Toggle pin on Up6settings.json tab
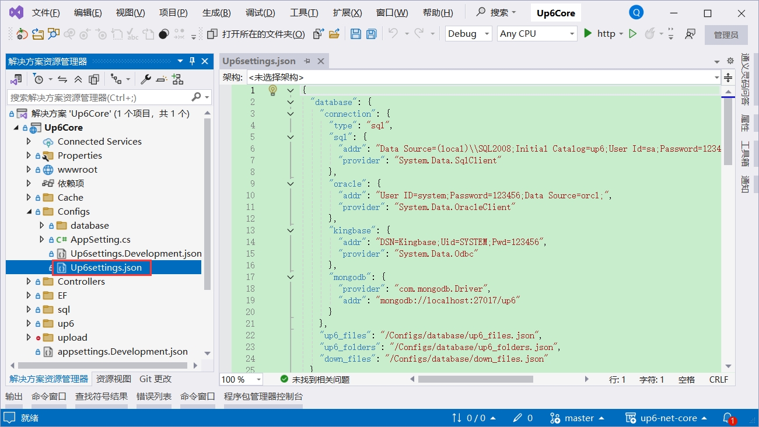Viewport: 759px width, 427px height. [x=307, y=61]
